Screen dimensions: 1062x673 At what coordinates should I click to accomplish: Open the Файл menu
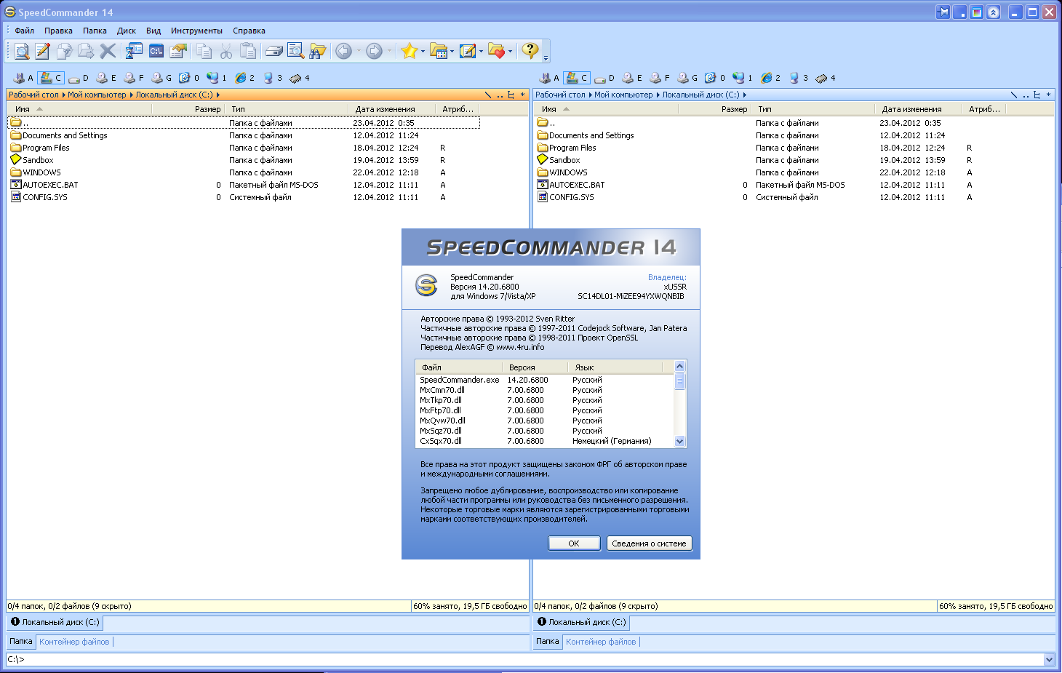(x=24, y=31)
